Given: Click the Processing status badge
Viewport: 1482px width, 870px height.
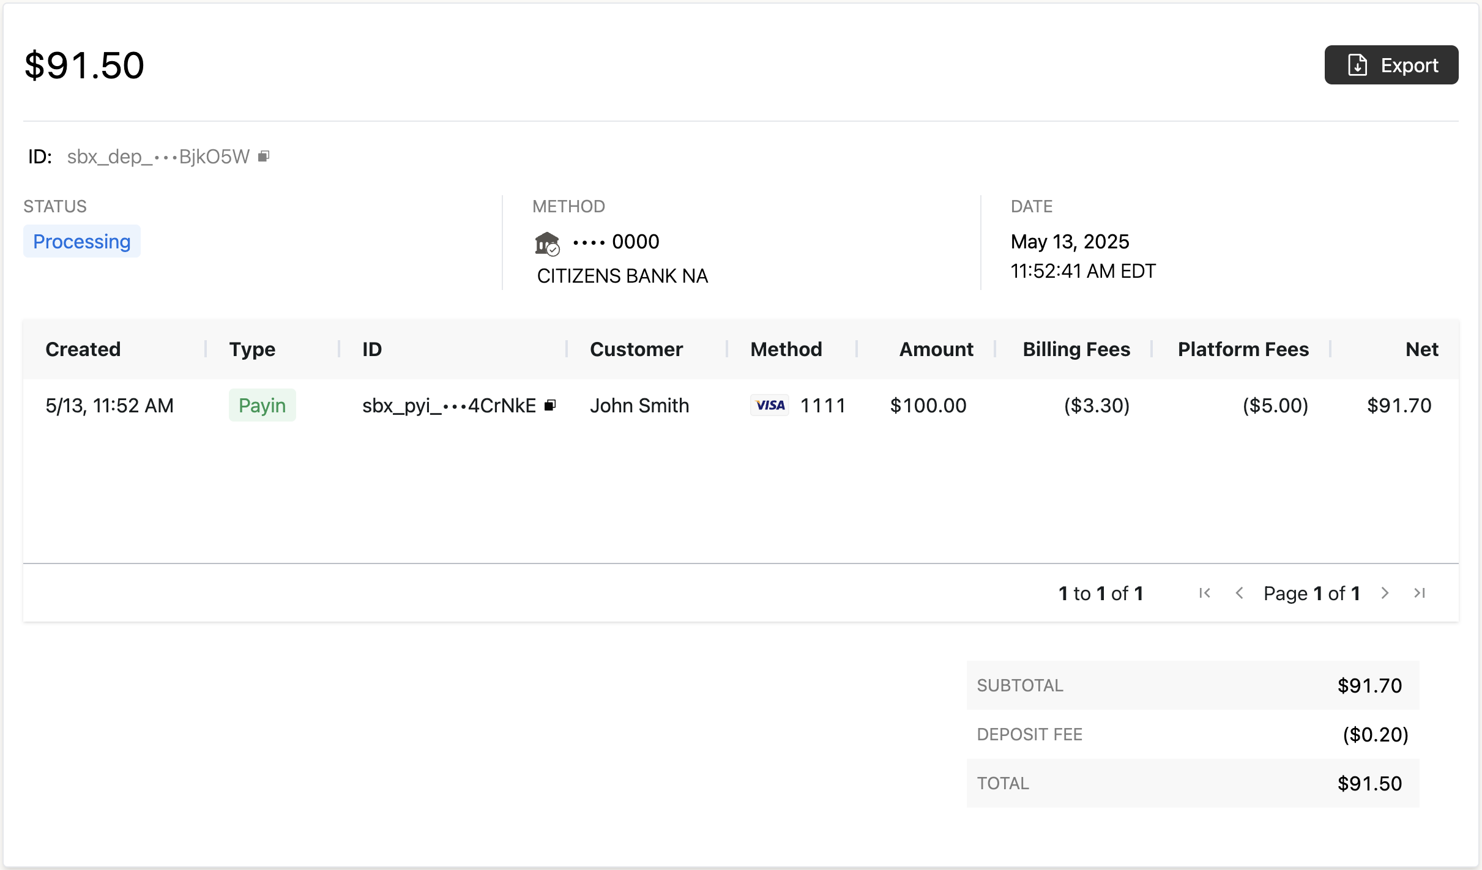Looking at the screenshot, I should coord(82,242).
